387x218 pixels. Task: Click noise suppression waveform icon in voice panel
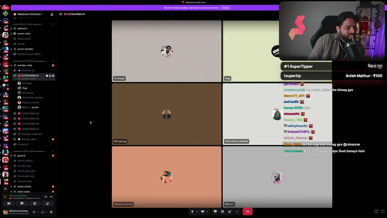[x=46, y=197]
